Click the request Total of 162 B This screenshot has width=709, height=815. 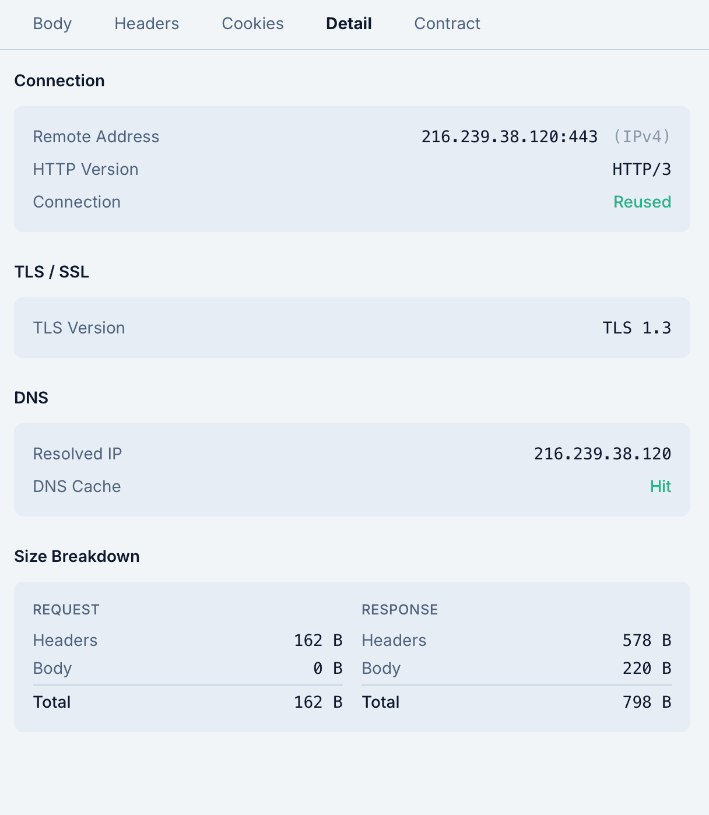point(318,702)
